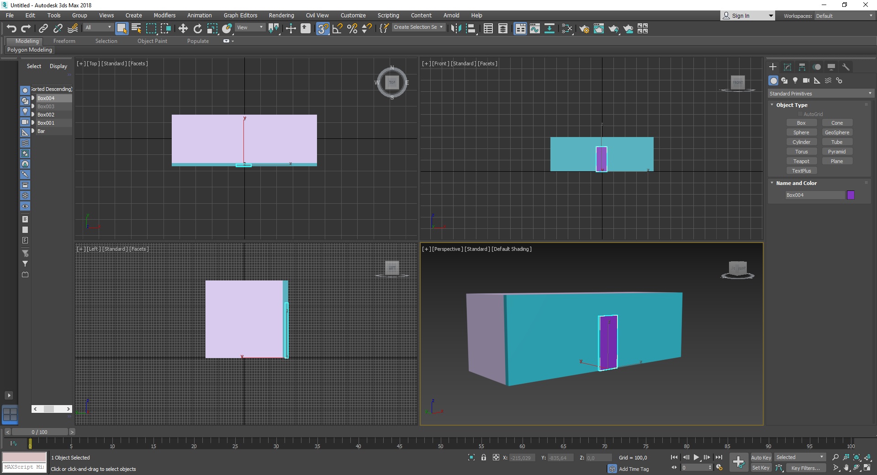This screenshot has width=877, height=475.
Task: Toggle the Set Key button
Action: [761, 468]
